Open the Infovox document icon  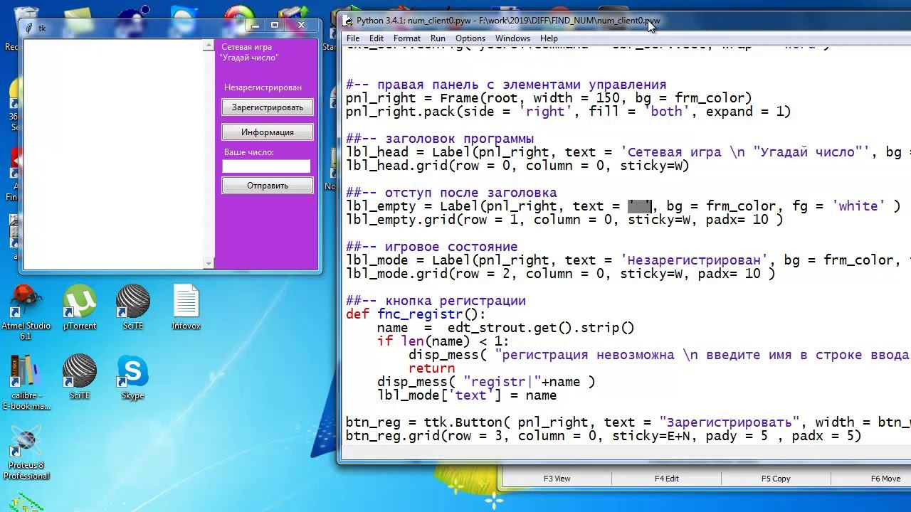pos(186,307)
